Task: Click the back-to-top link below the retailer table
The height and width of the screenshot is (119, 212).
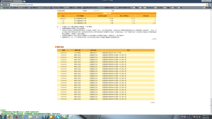Action: [153, 102]
